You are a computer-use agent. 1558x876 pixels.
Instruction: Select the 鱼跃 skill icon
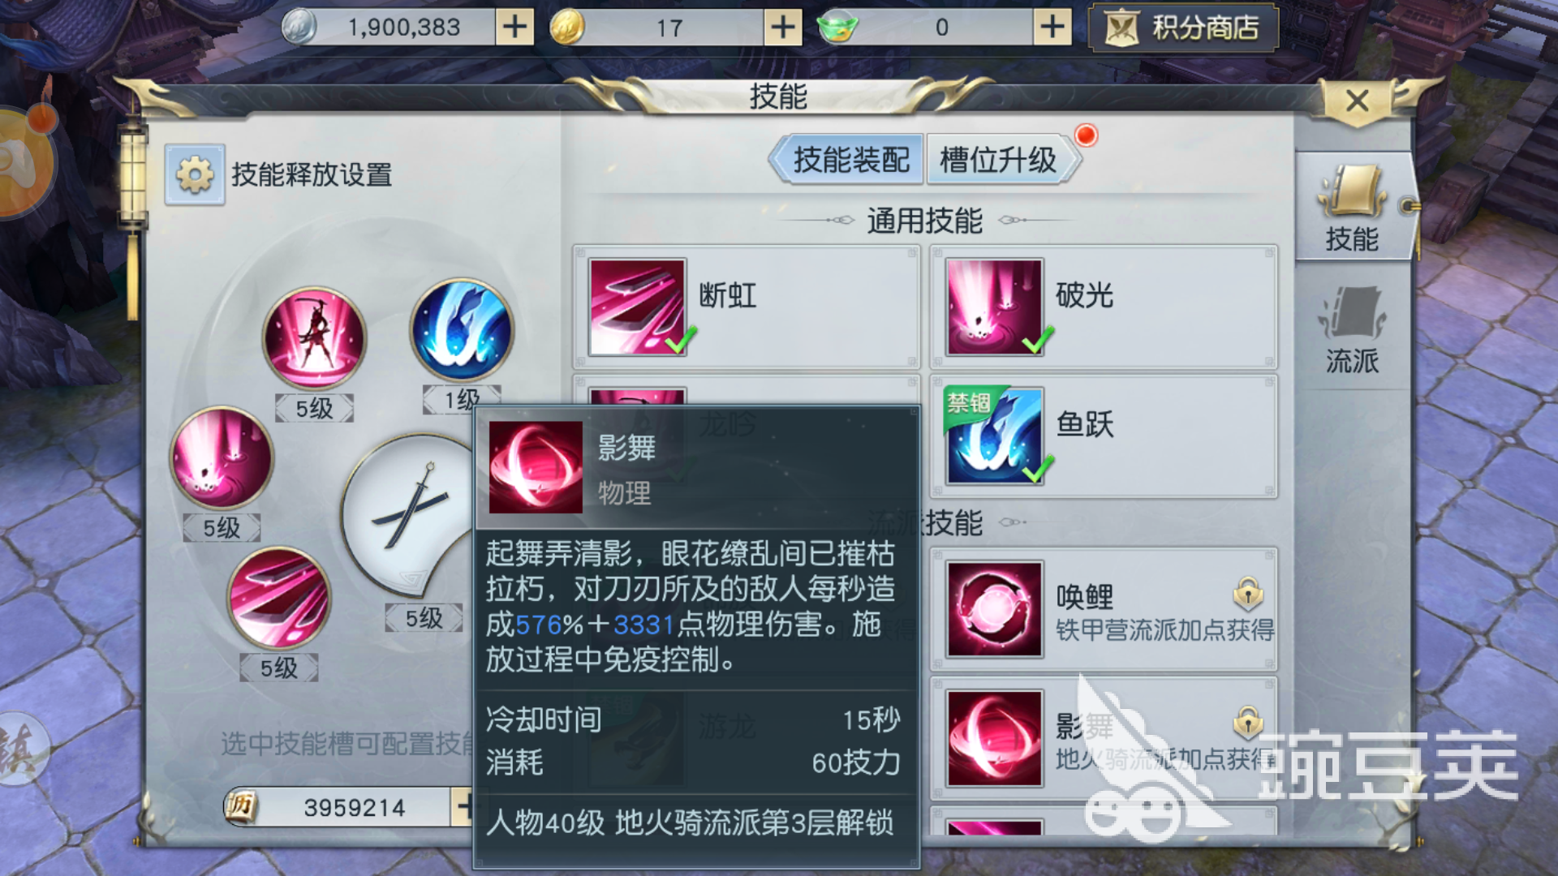tap(995, 436)
